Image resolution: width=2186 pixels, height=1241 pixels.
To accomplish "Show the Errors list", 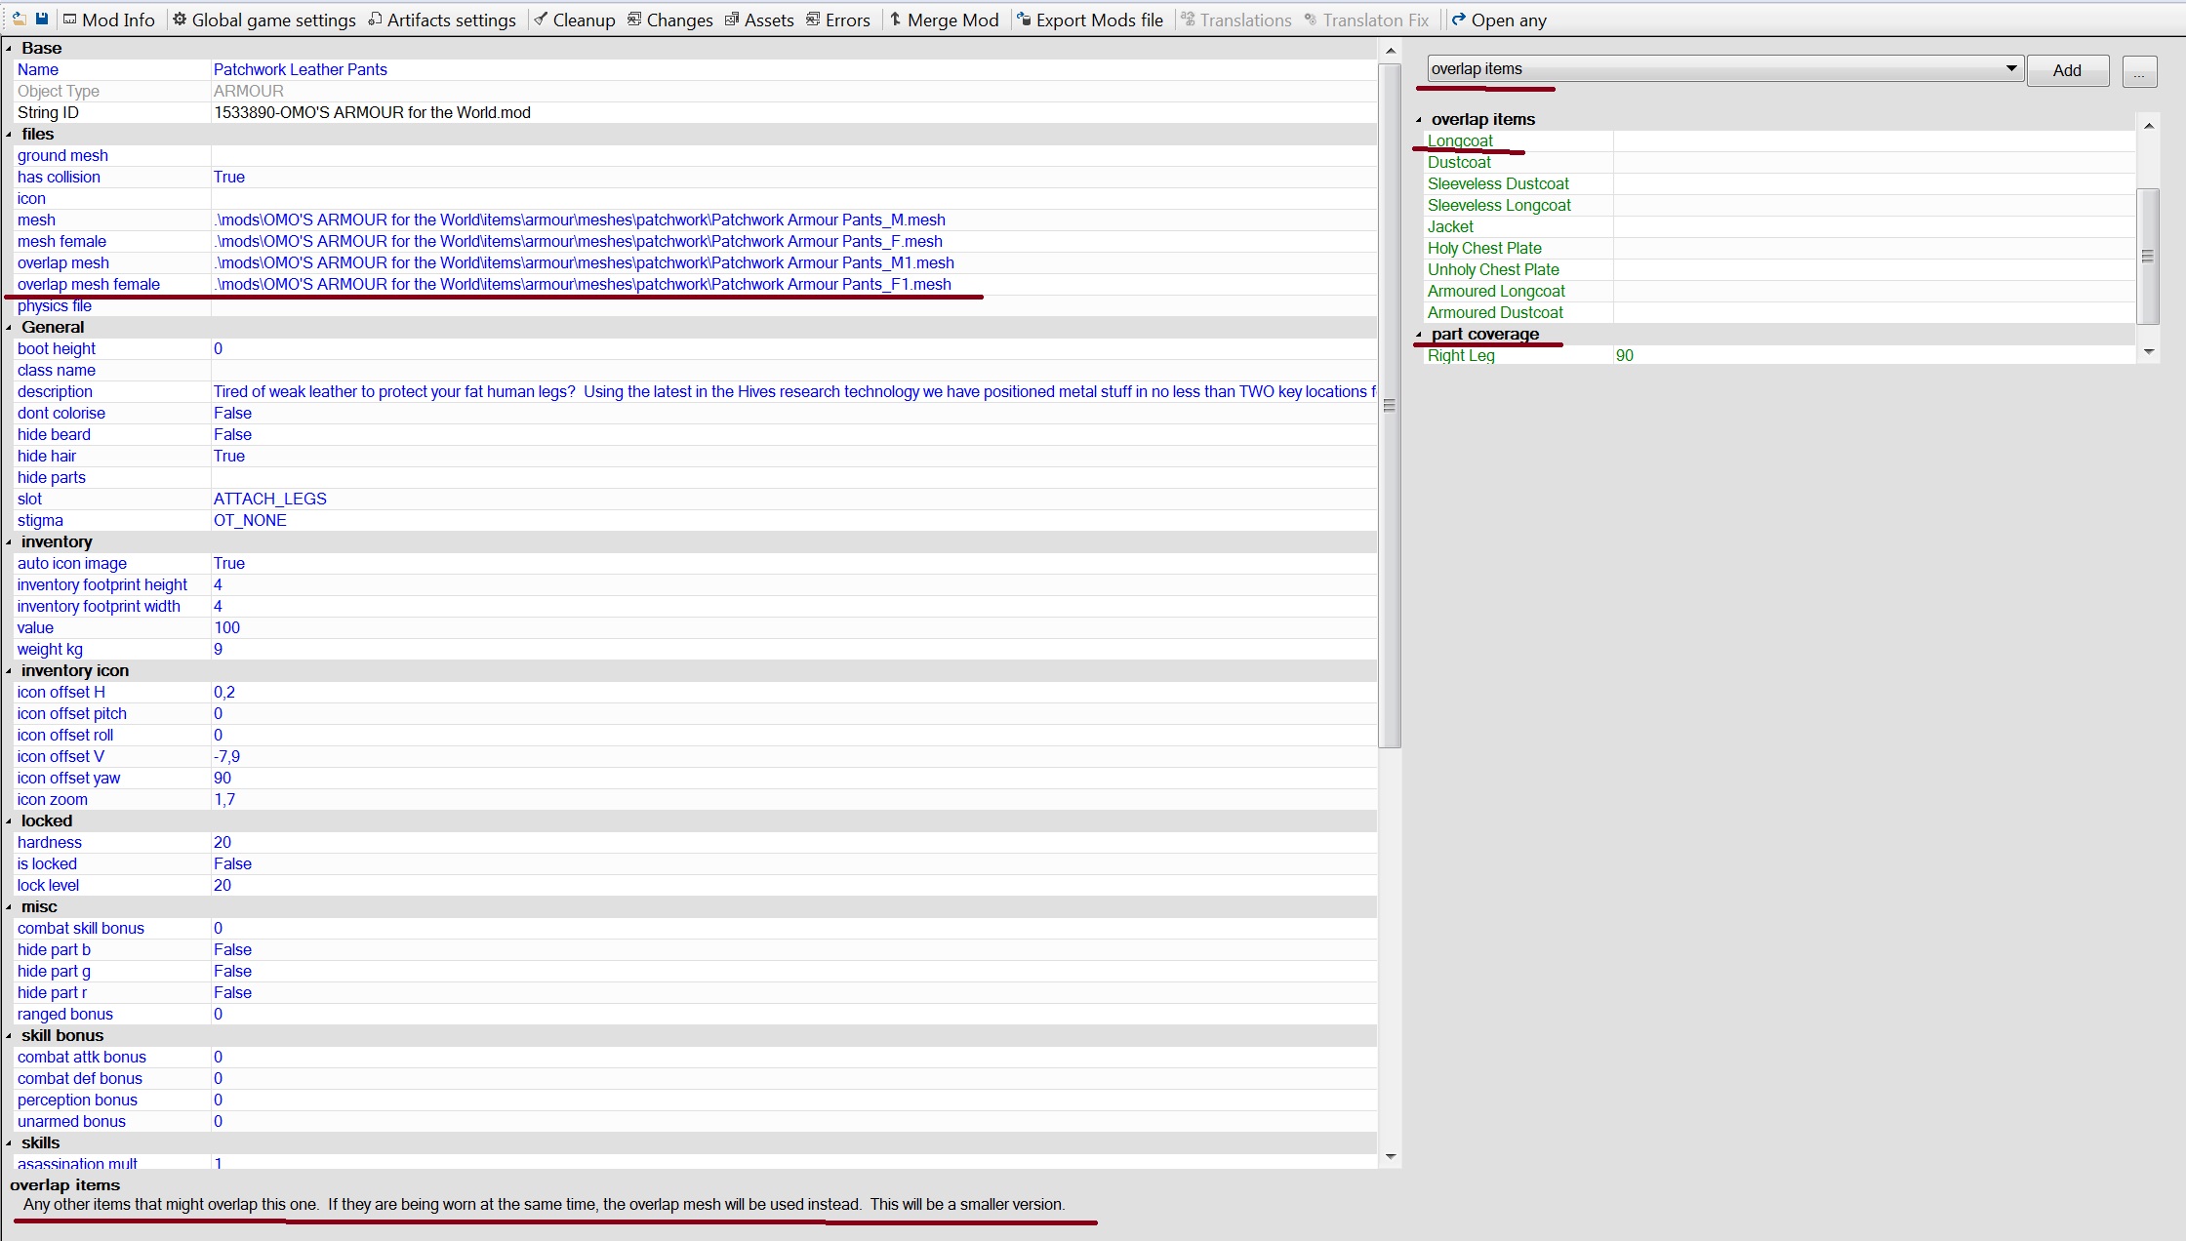I will point(838,20).
